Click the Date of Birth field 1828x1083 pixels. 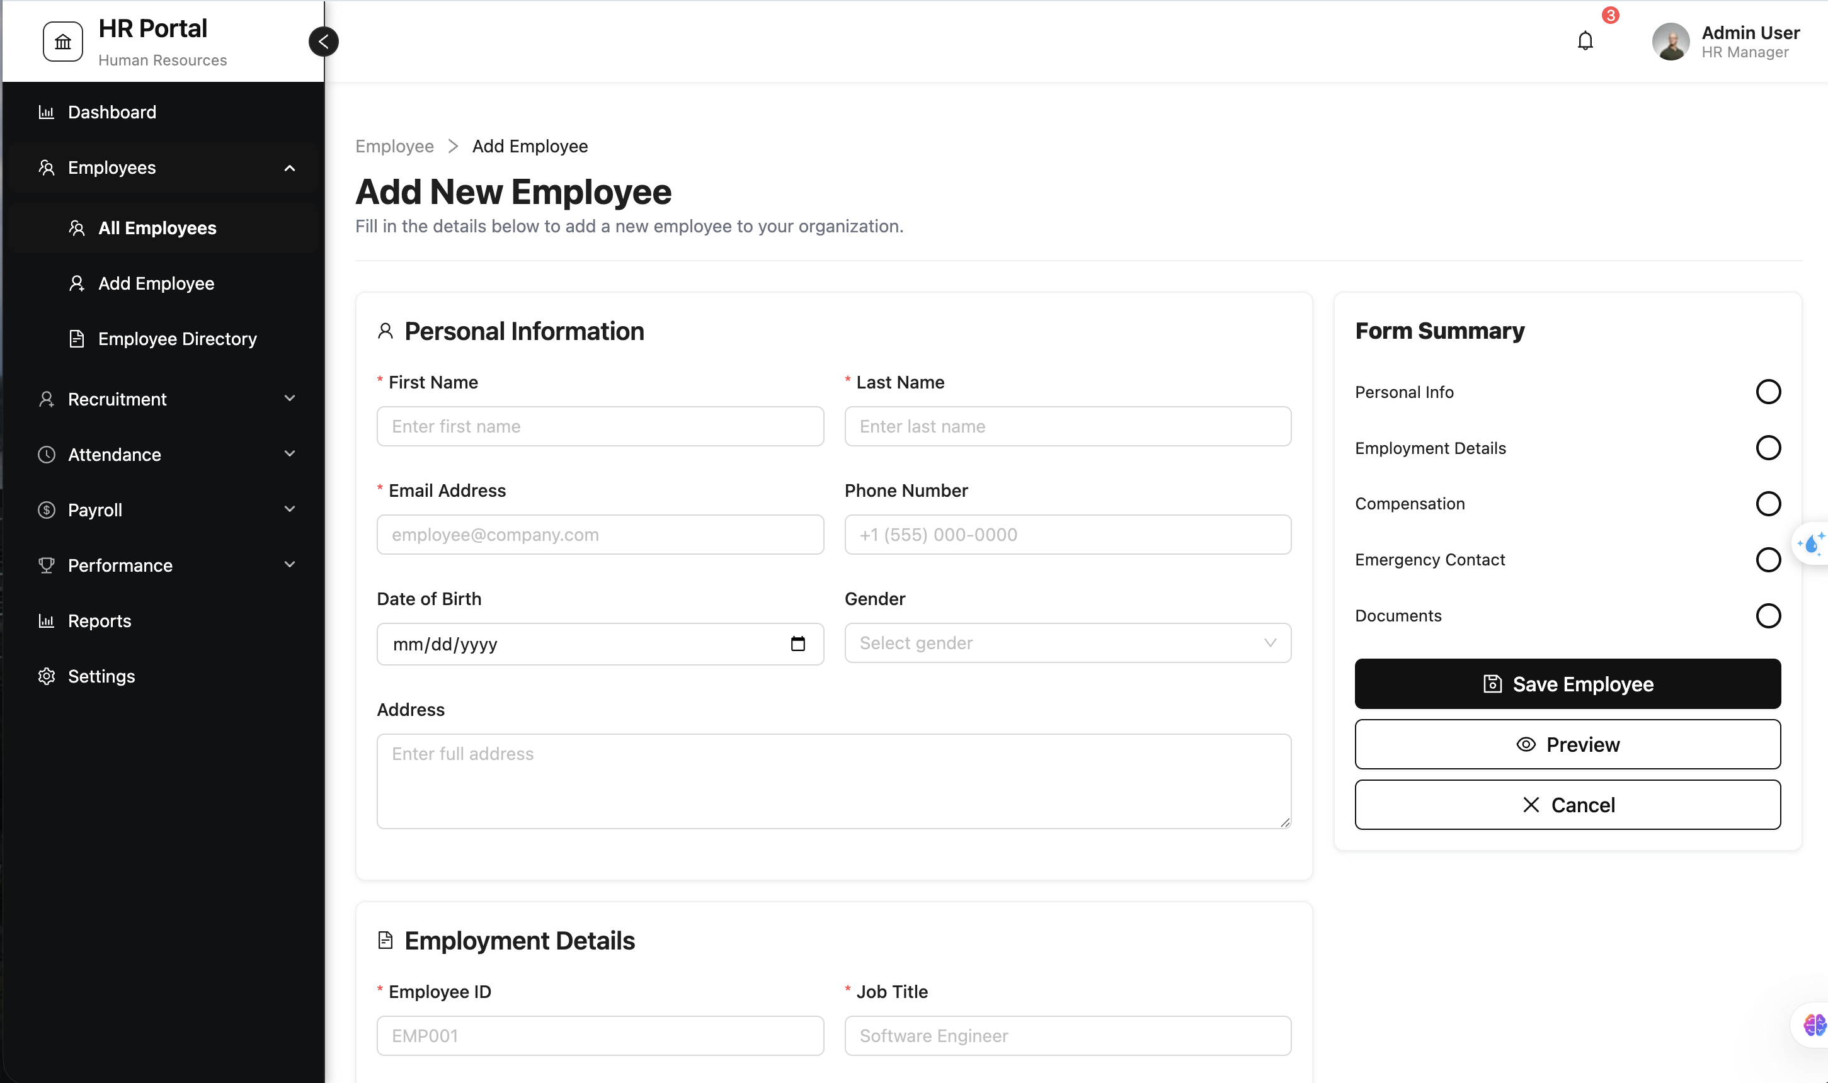click(x=600, y=644)
